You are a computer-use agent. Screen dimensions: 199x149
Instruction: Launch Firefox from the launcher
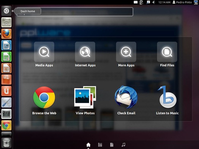coord(6,34)
